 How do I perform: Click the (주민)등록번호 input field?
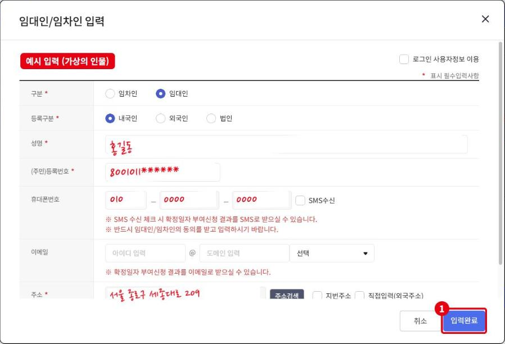pyautogui.click(x=163, y=172)
